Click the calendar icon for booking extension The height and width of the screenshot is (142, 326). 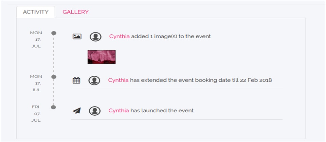tap(77, 80)
